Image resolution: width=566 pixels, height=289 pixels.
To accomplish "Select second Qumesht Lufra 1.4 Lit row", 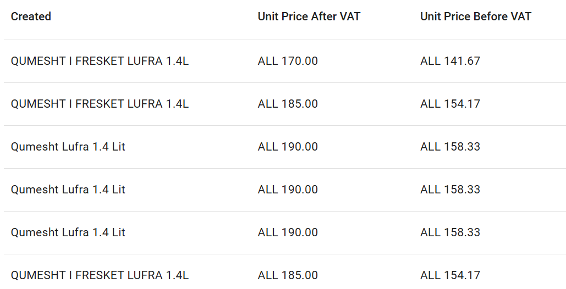I will [285, 190].
